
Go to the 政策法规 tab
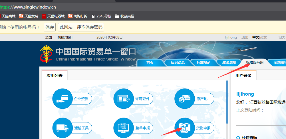[x=229, y=63]
